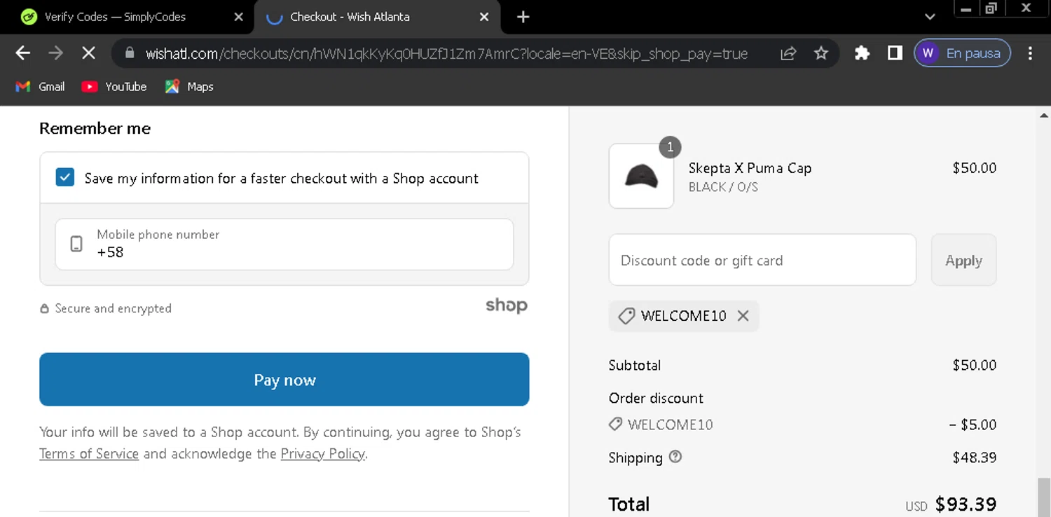Click the total $93.39 amount
The width and height of the screenshot is (1051, 517).
pos(966,504)
